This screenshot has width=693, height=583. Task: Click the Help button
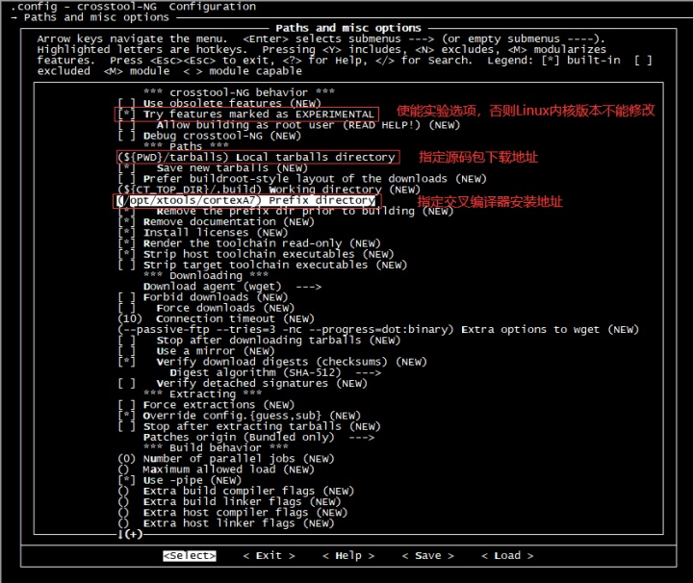[x=348, y=556]
